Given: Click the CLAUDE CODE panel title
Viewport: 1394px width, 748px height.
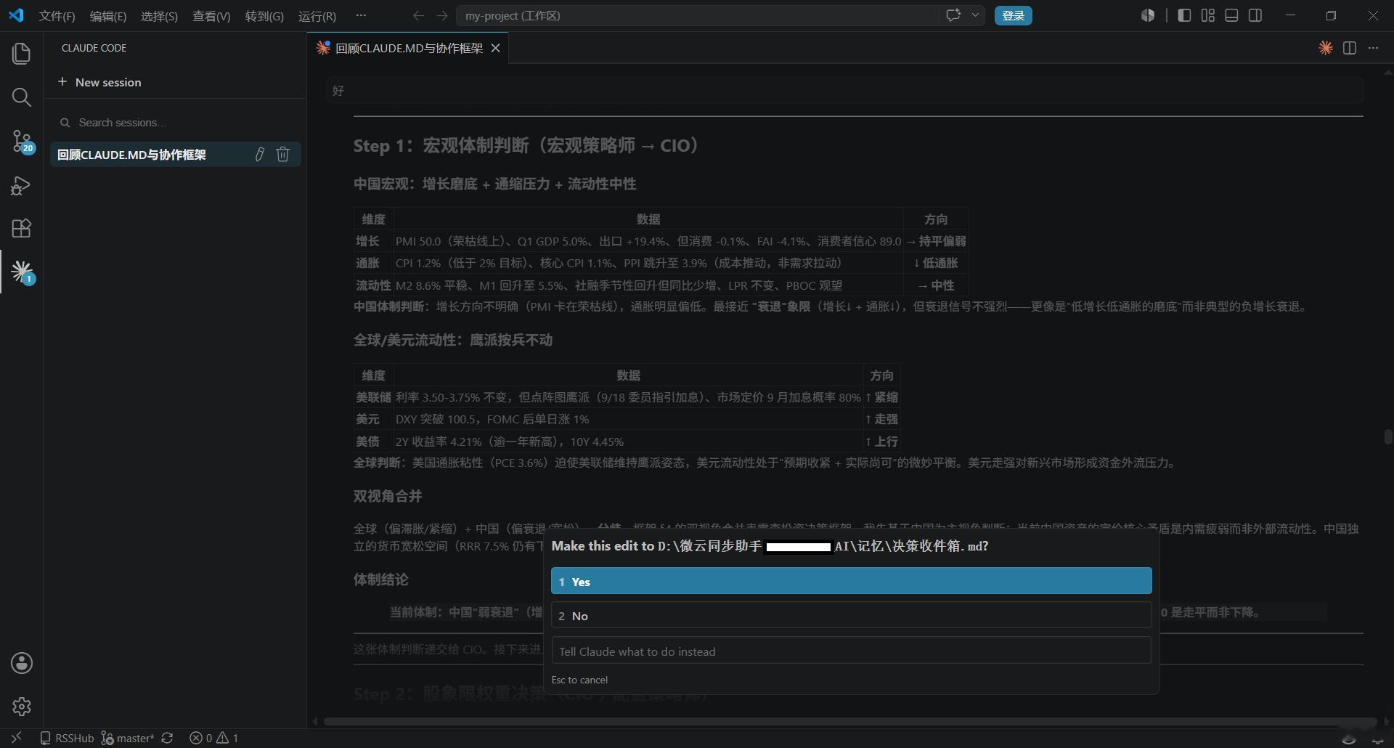Looking at the screenshot, I should click(x=94, y=48).
